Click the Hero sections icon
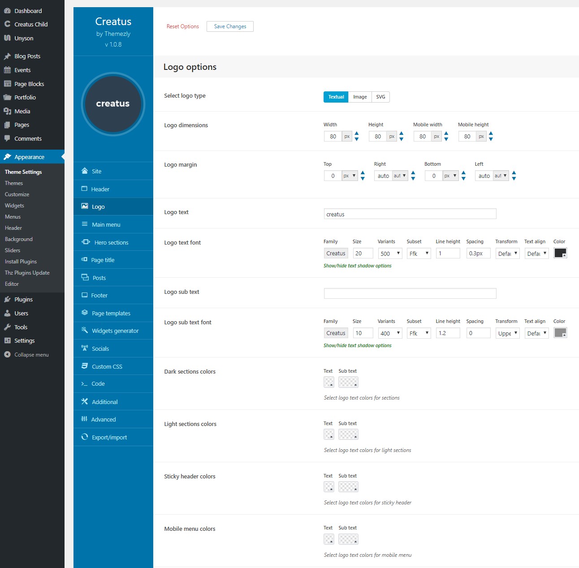Viewport: 579px width, 568px height. tap(86, 242)
